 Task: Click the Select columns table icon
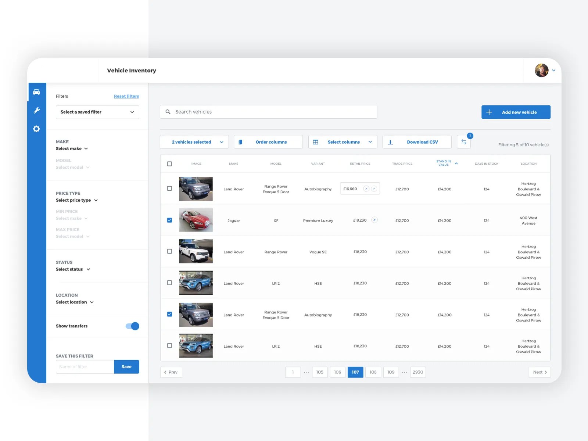[x=315, y=142]
